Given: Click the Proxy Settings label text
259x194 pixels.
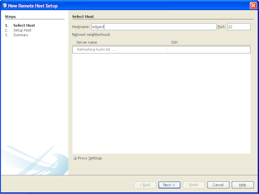Looking at the screenshot, I should click(90, 158).
